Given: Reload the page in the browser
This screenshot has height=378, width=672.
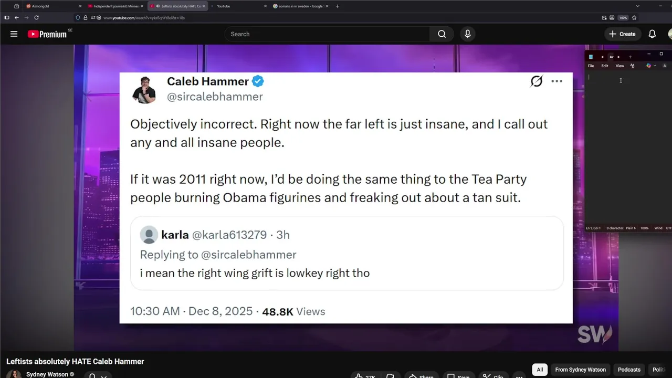Looking at the screenshot, I should coord(36,18).
